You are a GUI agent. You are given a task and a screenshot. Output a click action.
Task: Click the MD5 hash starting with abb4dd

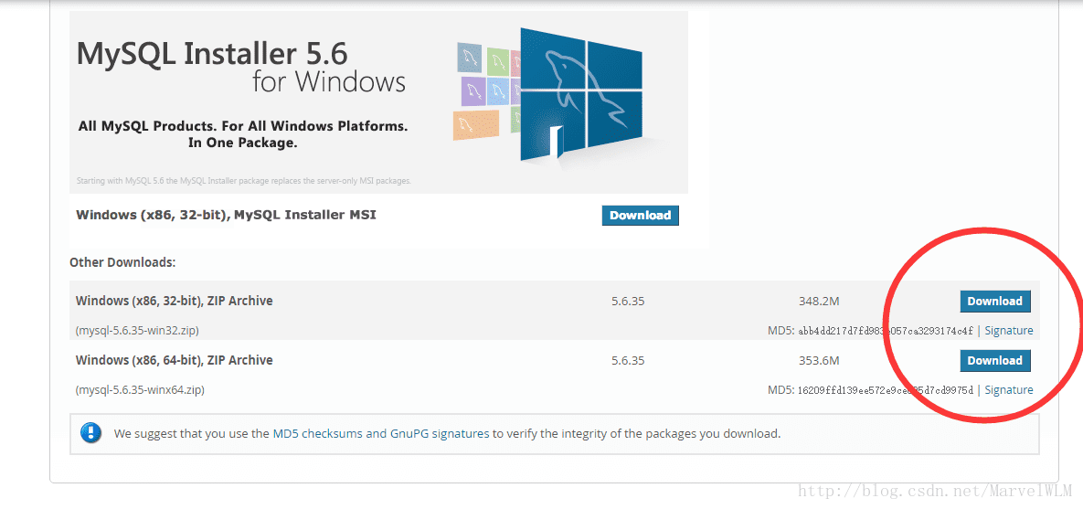click(886, 331)
